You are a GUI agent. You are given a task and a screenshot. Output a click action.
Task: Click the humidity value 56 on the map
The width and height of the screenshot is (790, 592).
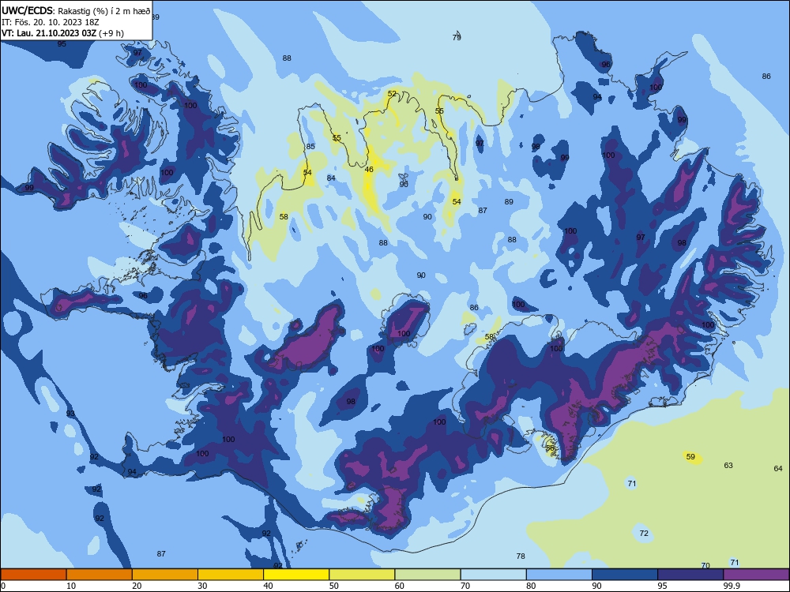click(550, 448)
